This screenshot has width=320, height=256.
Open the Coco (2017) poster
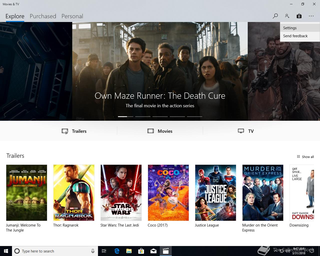[168, 193]
